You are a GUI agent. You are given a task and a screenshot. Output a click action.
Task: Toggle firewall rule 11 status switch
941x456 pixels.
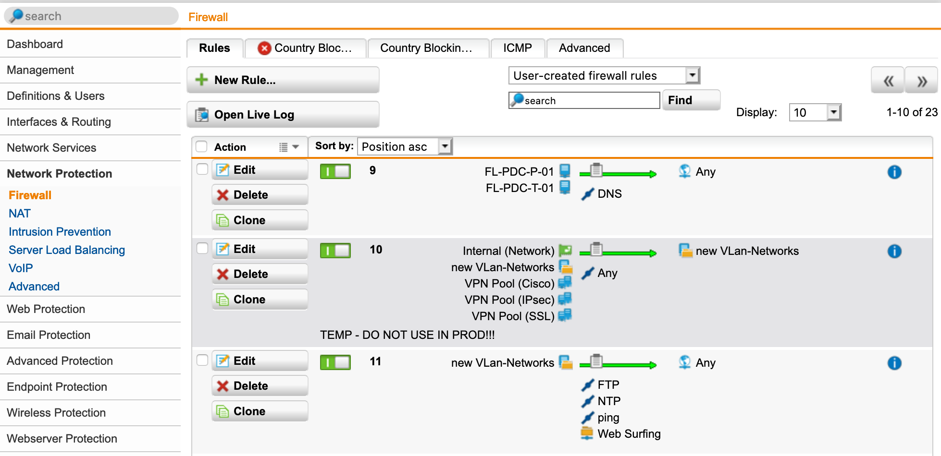pyautogui.click(x=335, y=362)
